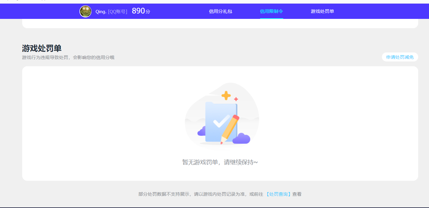
Task: Select the highlighted 信用限制令 tab
Action: tap(271, 11)
